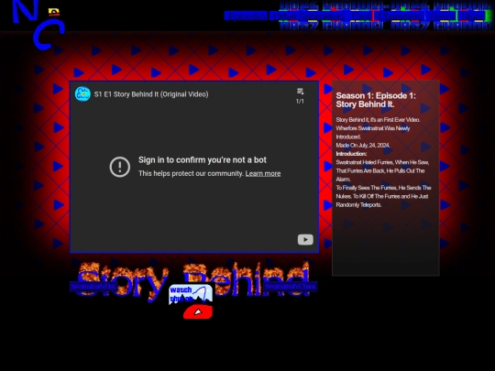Viewport: 495px width, 371px height.
Task: Click 'Sign in to confirm you're not a bot'
Action: point(203,160)
